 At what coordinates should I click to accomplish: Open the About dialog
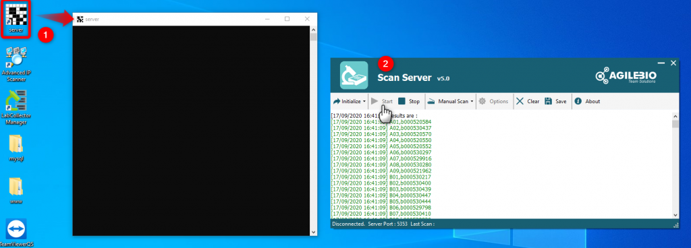(587, 101)
